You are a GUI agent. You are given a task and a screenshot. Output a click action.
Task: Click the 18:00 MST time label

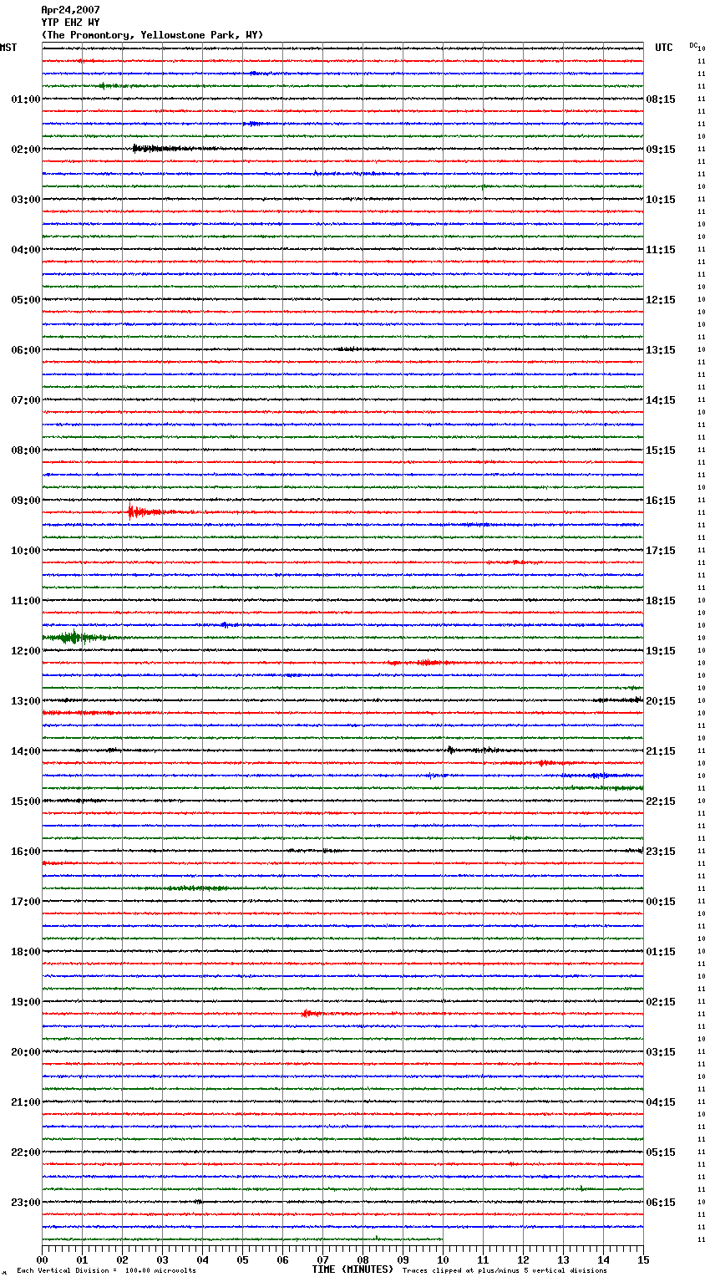pyautogui.click(x=25, y=952)
